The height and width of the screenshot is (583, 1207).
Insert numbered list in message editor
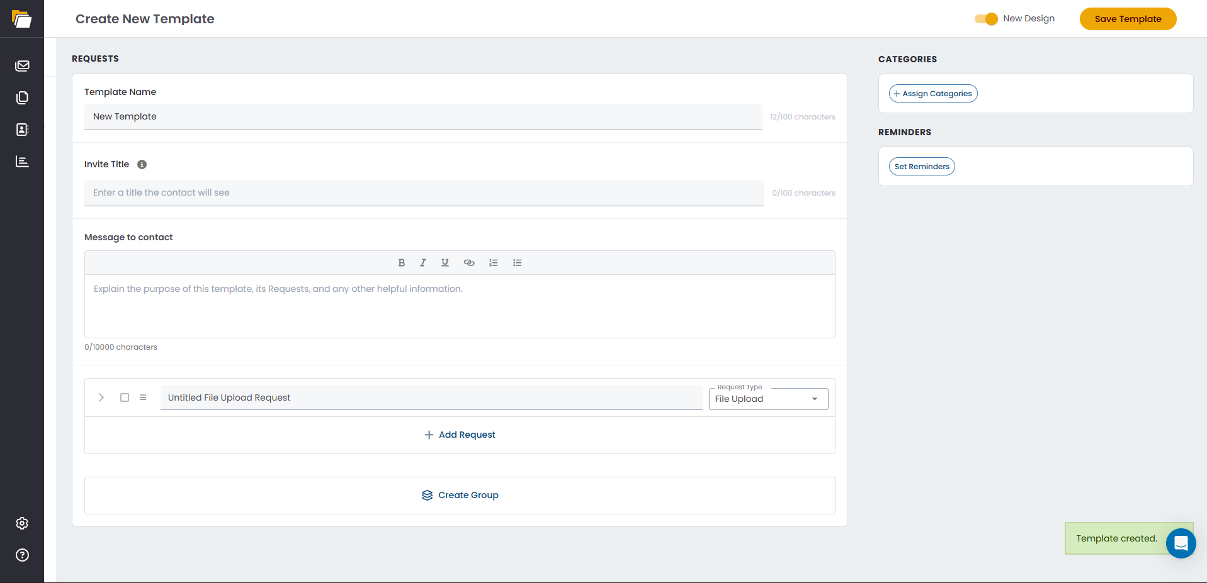[494, 263]
